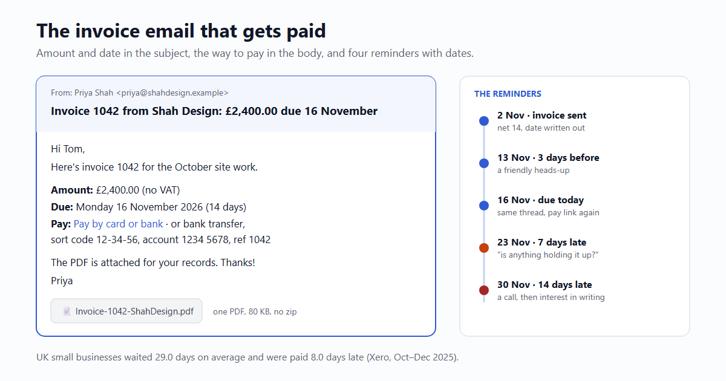Click "Here's invoice 1042 for the October site work."
Screen dimensions: 726x381
pyautogui.click(x=154, y=167)
